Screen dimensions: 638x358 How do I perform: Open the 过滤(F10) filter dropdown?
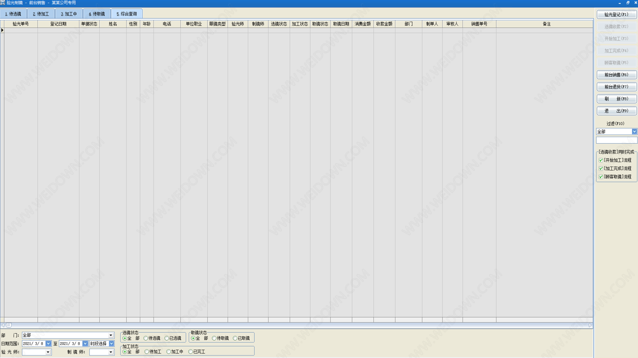[635, 132]
